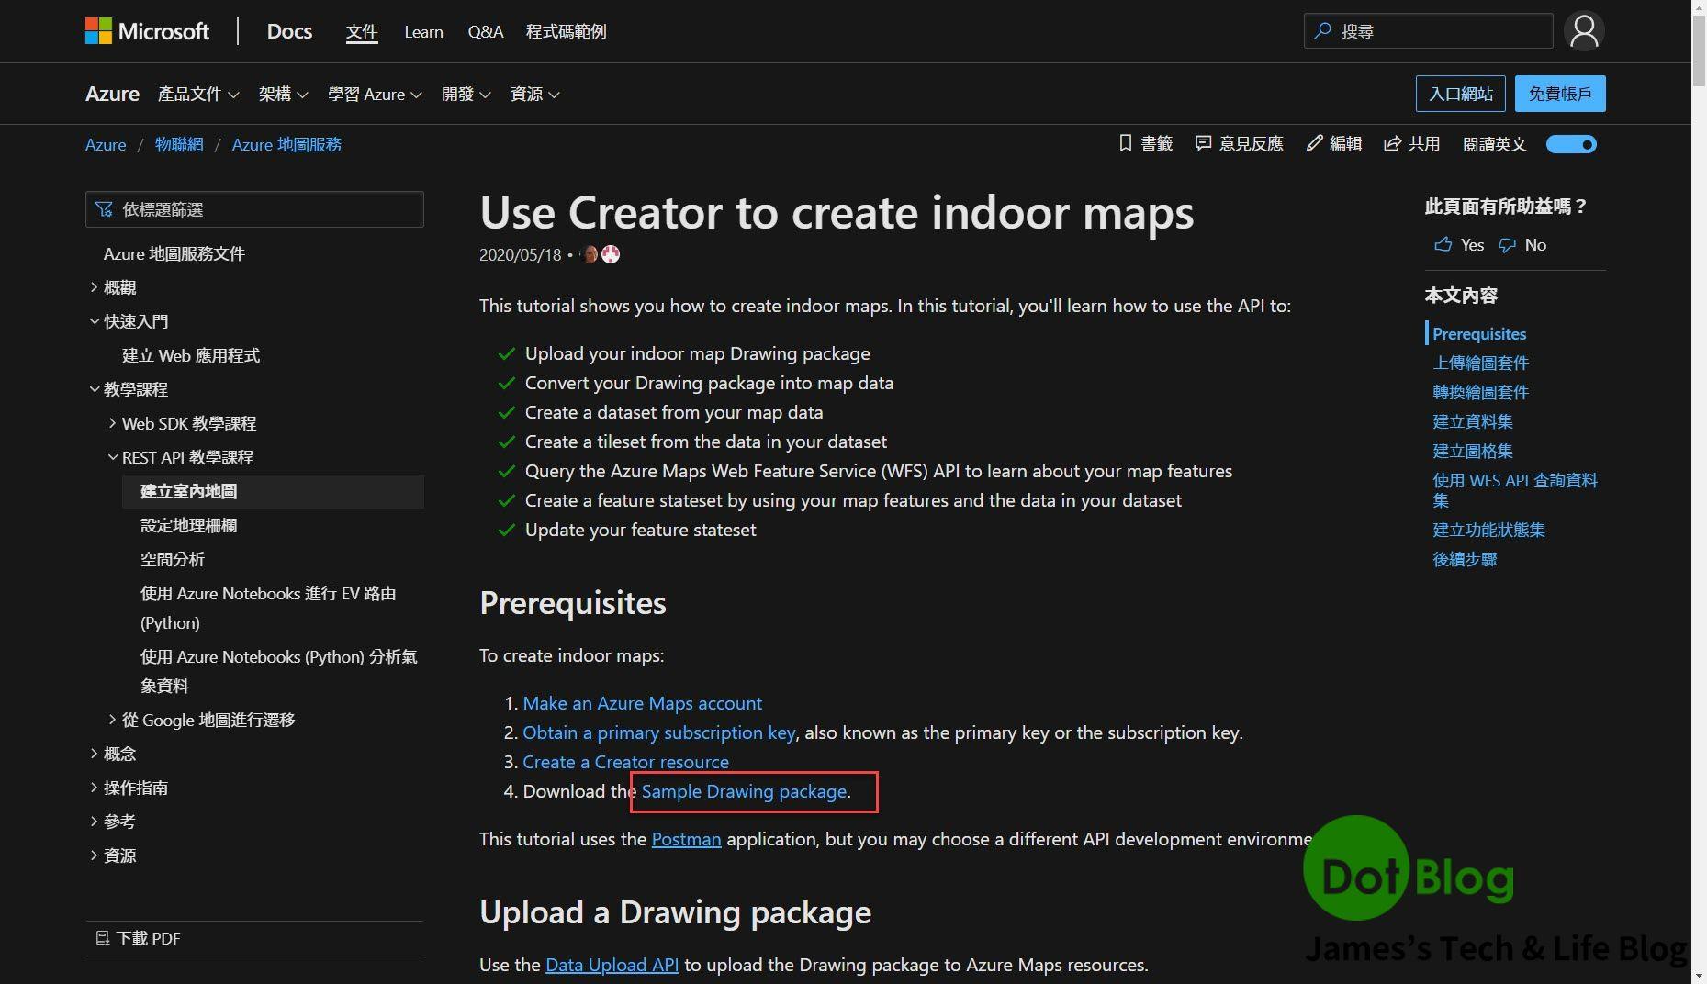Click the 共用 share icon
This screenshot has height=984, width=1707.
click(1393, 143)
